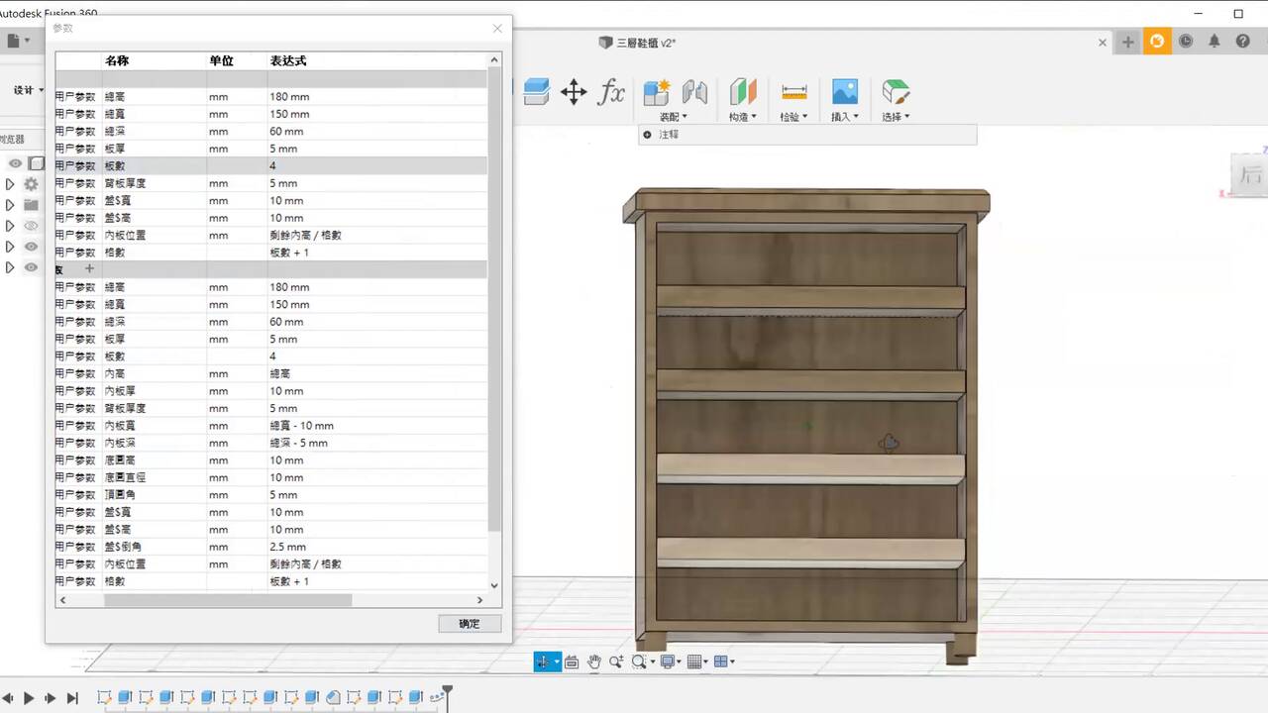Open the 选择 dropdown menu
1268x713 pixels.
(896, 117)
